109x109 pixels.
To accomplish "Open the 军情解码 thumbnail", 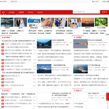I will 7,22.
